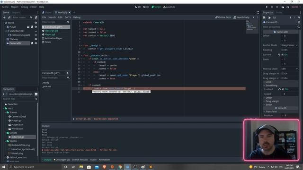Open Player sub-scene in editor icon

(x=28, y=27)
